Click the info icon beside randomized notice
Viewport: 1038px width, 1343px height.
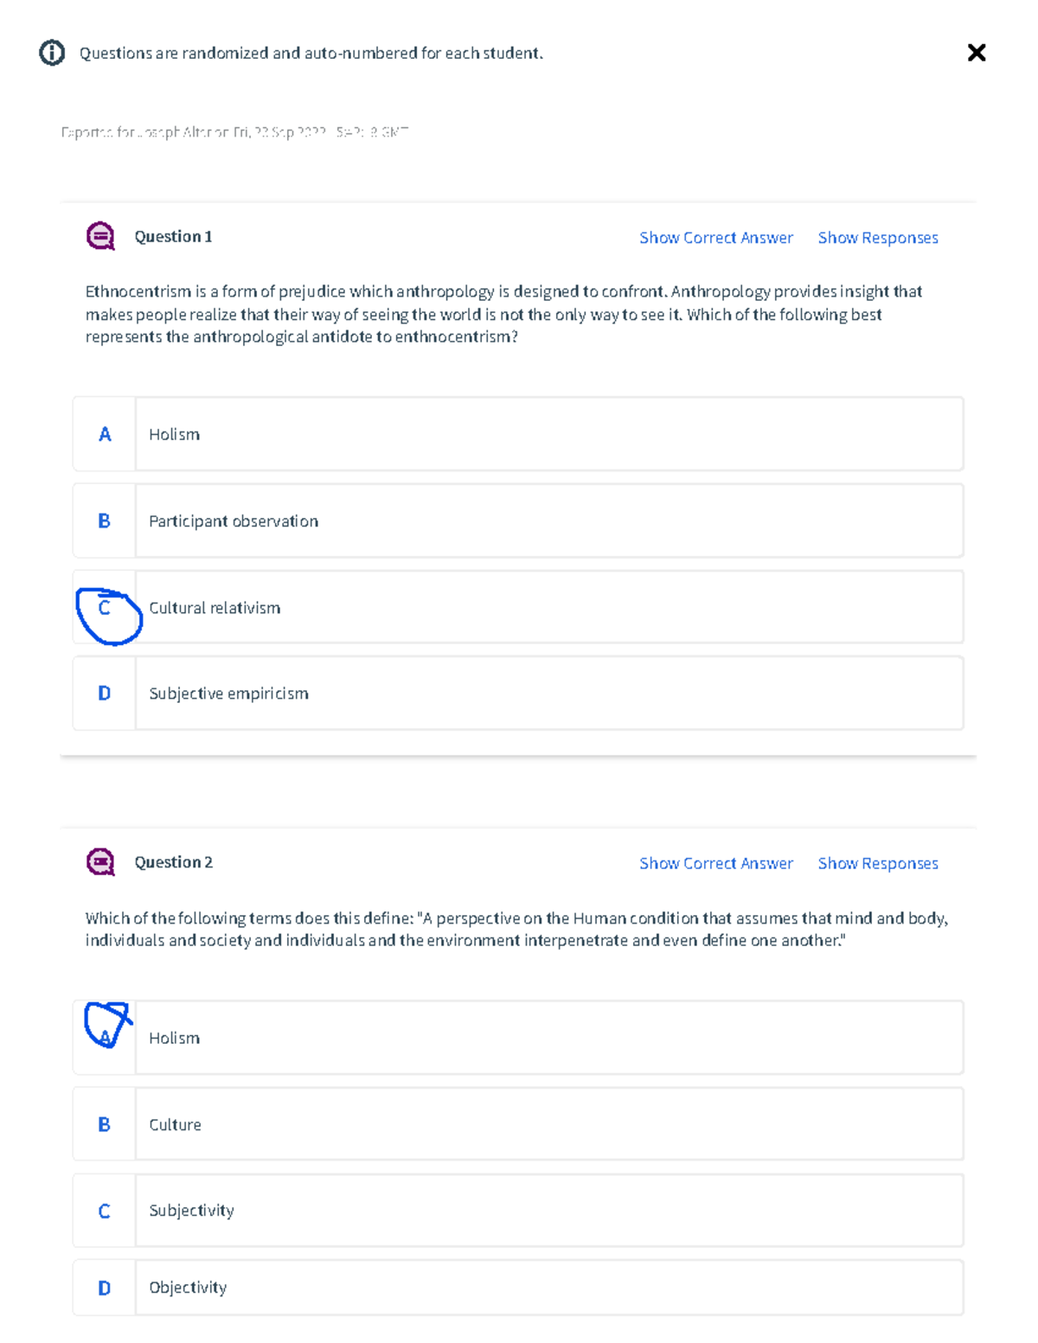pos(52,53)
